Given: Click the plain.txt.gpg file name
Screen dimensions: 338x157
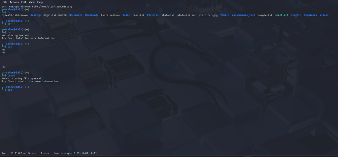Looking at the screenshot, I should point(208,15).
